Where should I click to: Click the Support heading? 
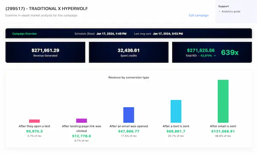coord(224,6)
